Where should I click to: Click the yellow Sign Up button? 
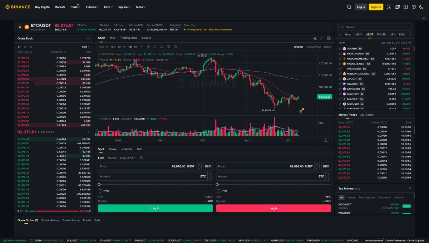click(x=376, y=7)
